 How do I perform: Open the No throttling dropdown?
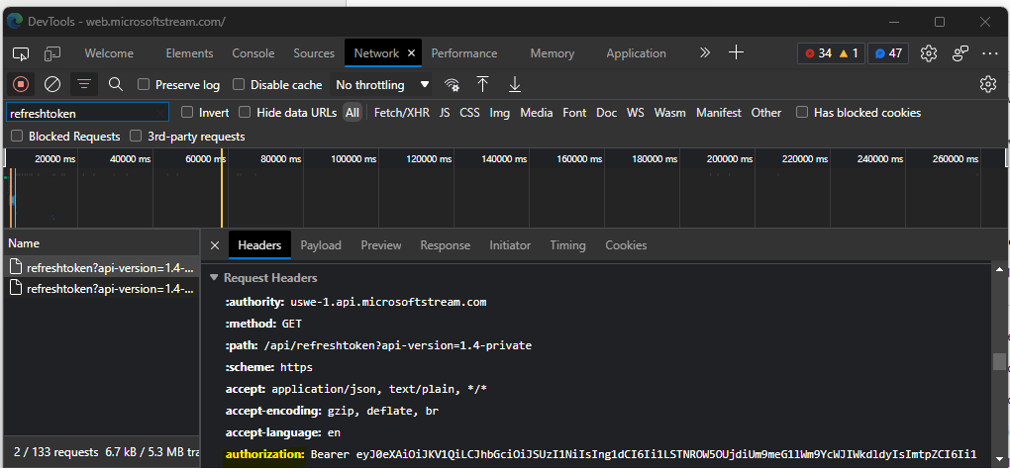point(382,84)
